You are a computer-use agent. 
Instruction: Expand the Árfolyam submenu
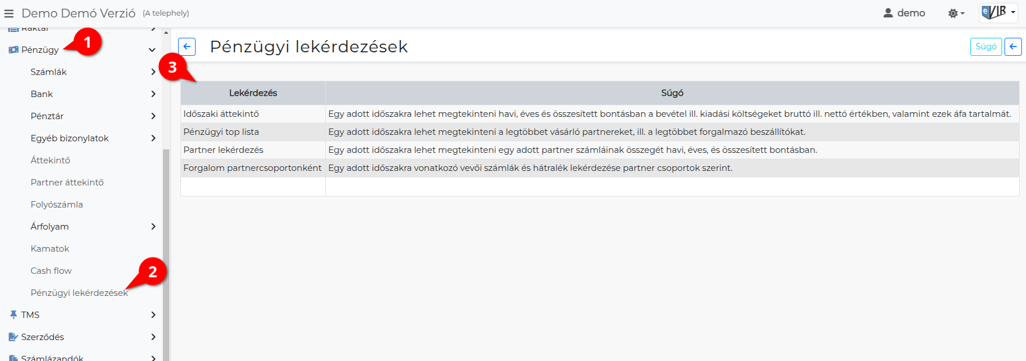point(153,227)
